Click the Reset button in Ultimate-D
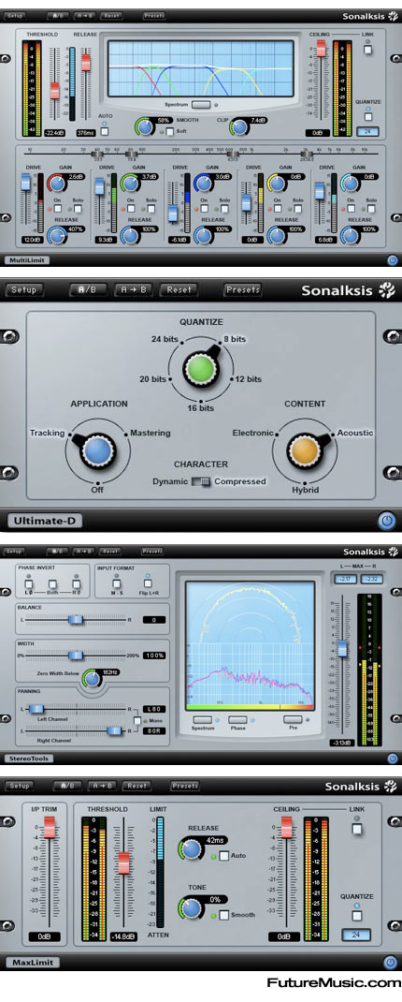Image resolution: width=402 pixels, height=1002 pixels. (x=179, y=289)
